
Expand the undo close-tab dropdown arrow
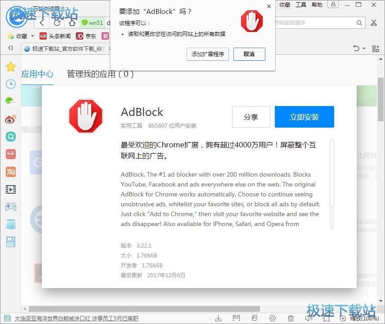click(x=364, y=49)
